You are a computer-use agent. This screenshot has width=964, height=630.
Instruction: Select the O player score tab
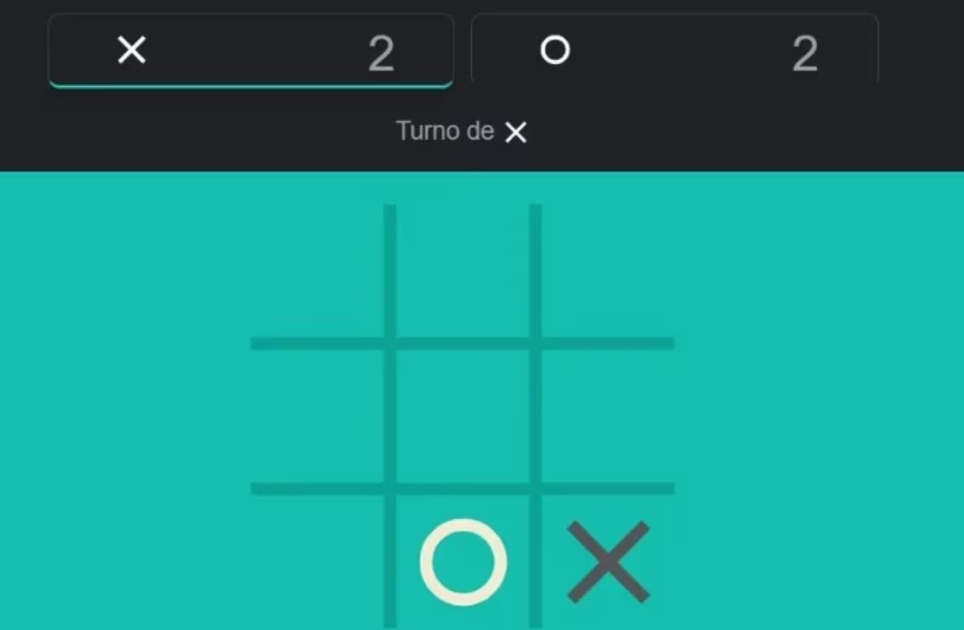tap(675, 51)
